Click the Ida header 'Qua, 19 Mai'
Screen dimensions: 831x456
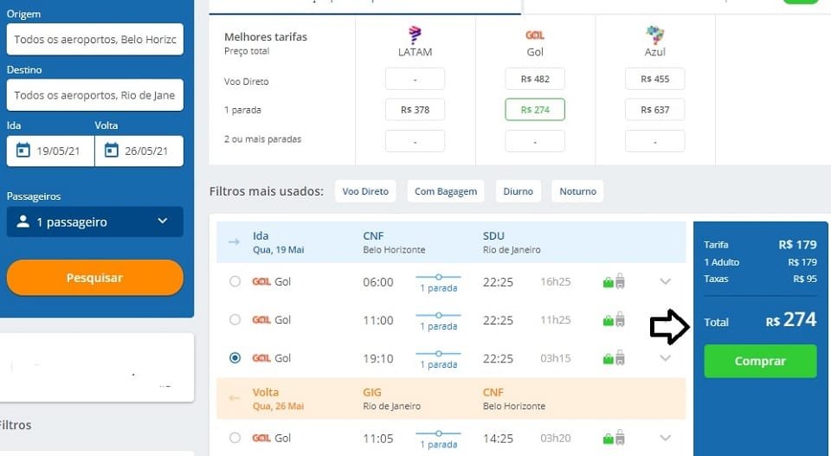pyautogui.click(x=278, y=249)
